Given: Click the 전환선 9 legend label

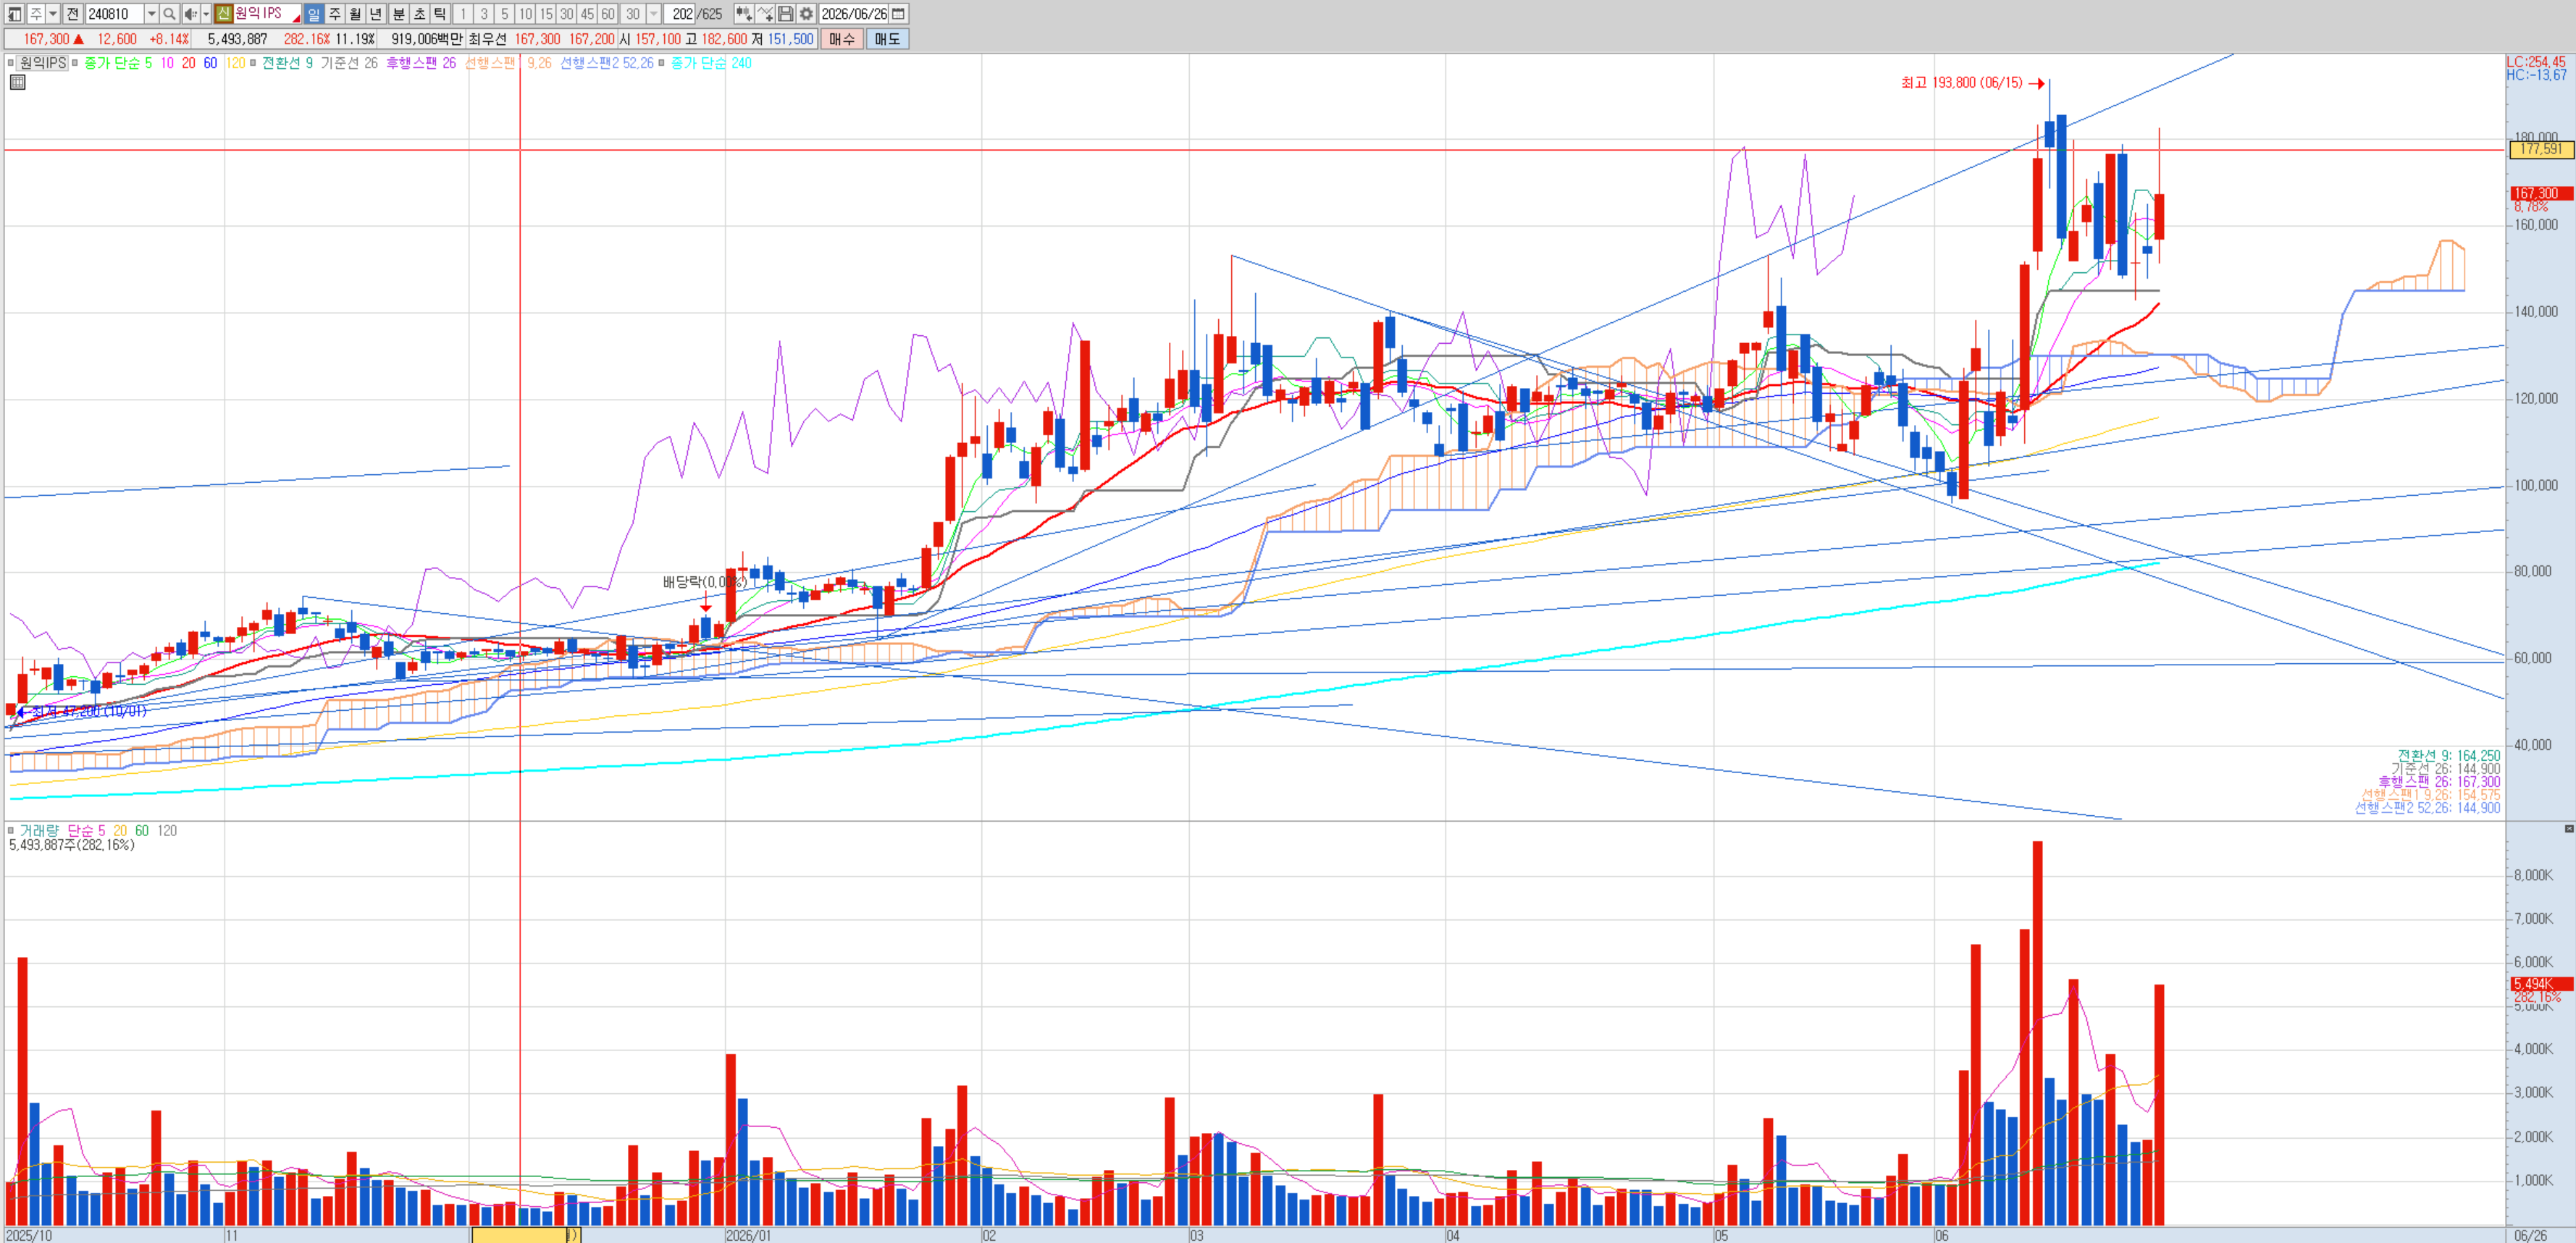Looking at the screenshot, I should pos(287,63).
